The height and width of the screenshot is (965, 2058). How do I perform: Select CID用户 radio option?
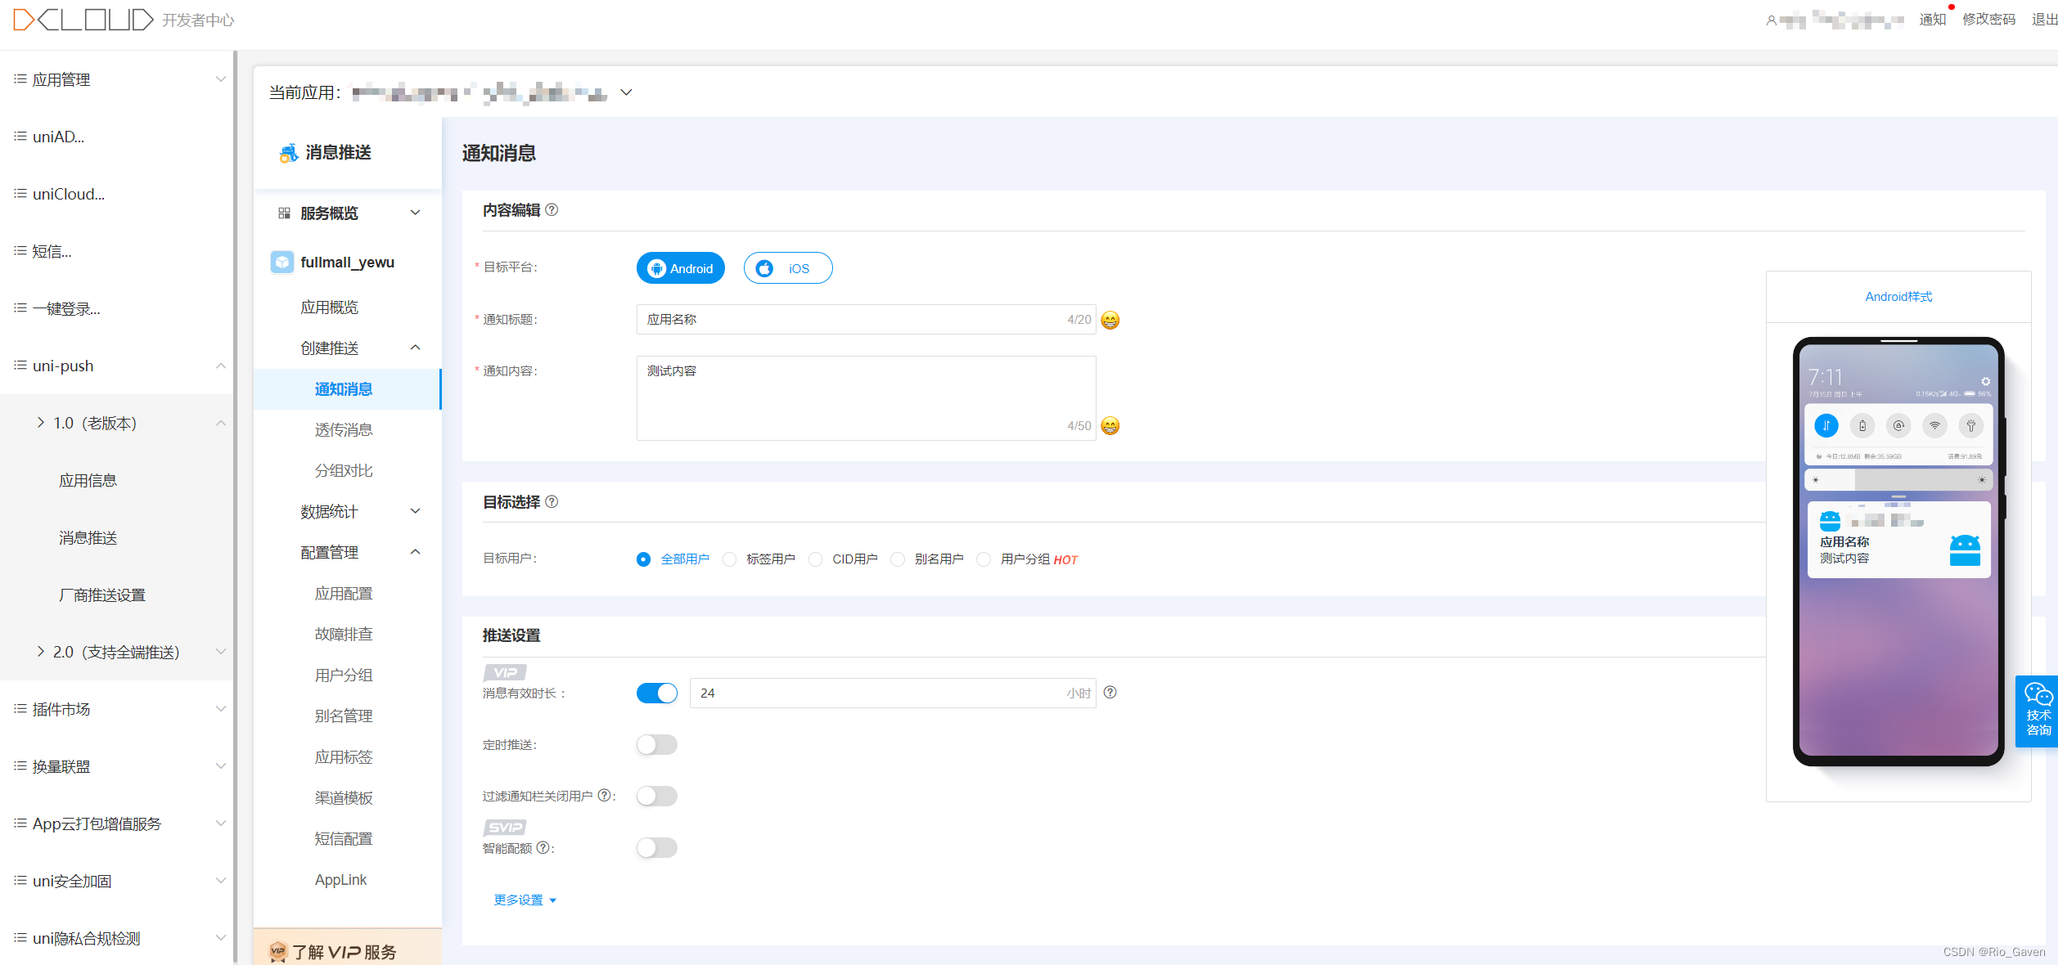[x=815, y=559]
